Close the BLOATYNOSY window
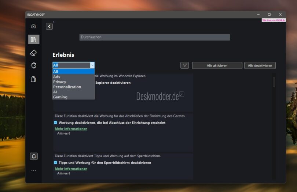The width and height of the screenshot is (297, 192). pos(280,15)
